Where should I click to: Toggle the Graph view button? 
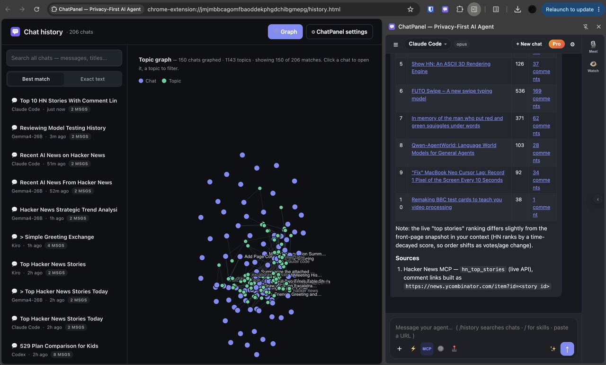[285, 32]
